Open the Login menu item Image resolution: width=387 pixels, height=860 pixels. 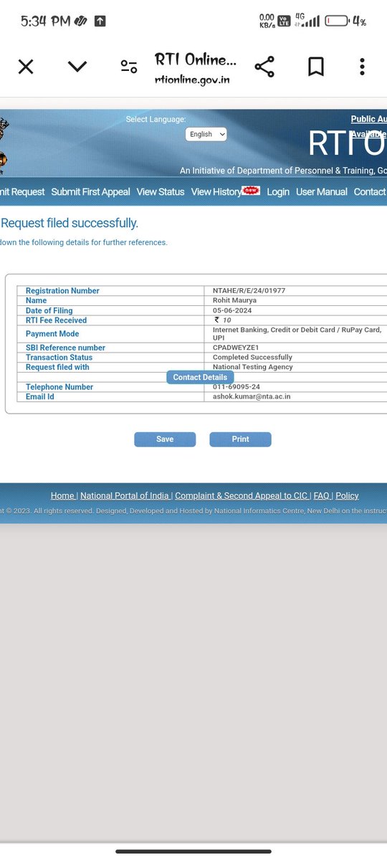[278, 192]
